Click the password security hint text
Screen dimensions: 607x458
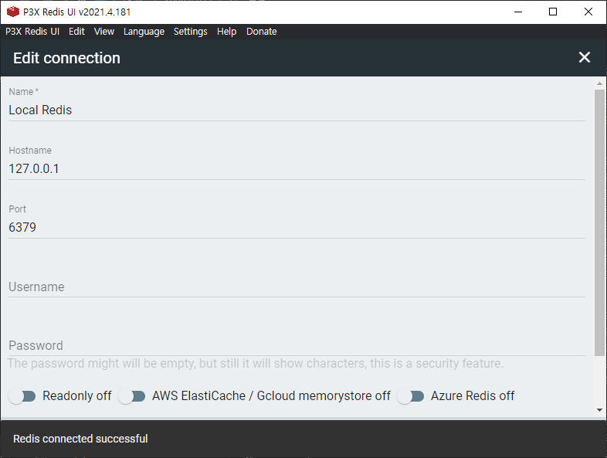(256, 364)
